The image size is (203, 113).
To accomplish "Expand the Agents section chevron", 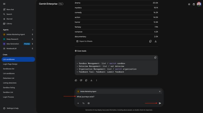I will 33,30.
